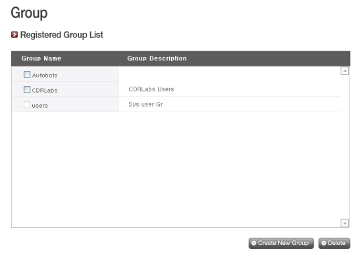Screen dimensions: 362x258
Task: Click the red arrow icon beside Registered Group List
Action: tap(14, 35)
